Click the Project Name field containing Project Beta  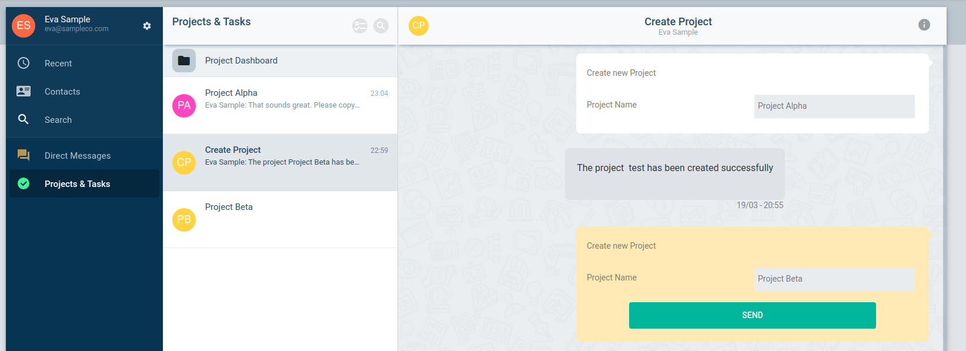coord(834,279)
